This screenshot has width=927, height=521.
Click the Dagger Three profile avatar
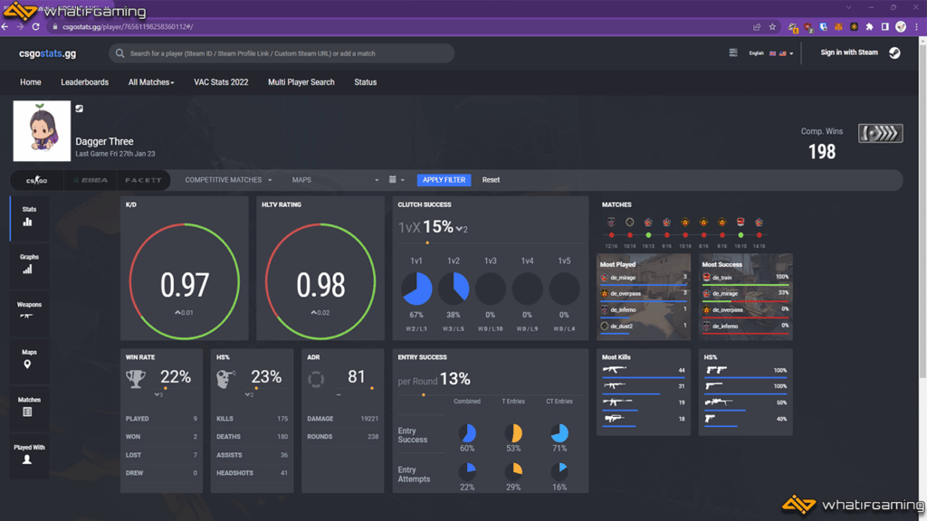click(x=42, y=130)
